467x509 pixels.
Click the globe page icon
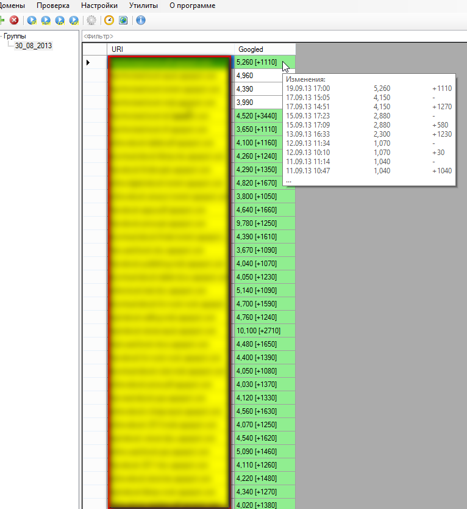pos(123,20)
